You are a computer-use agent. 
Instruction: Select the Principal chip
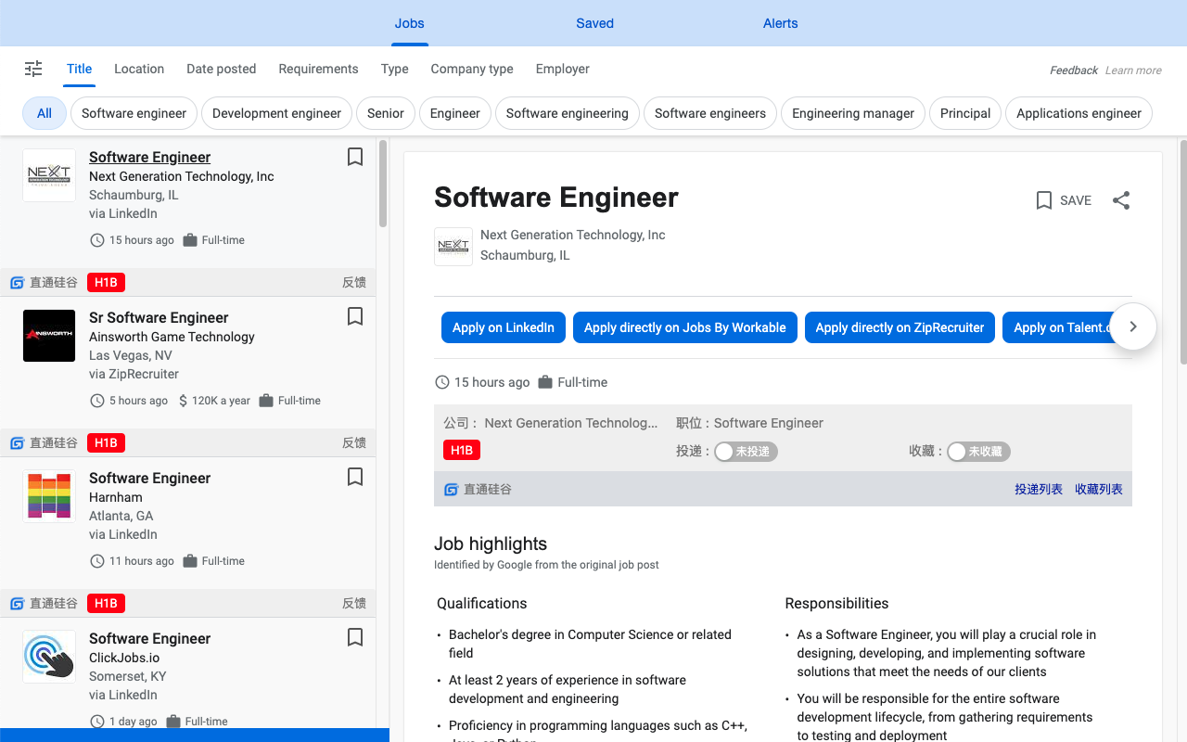[x=965, y=113]
